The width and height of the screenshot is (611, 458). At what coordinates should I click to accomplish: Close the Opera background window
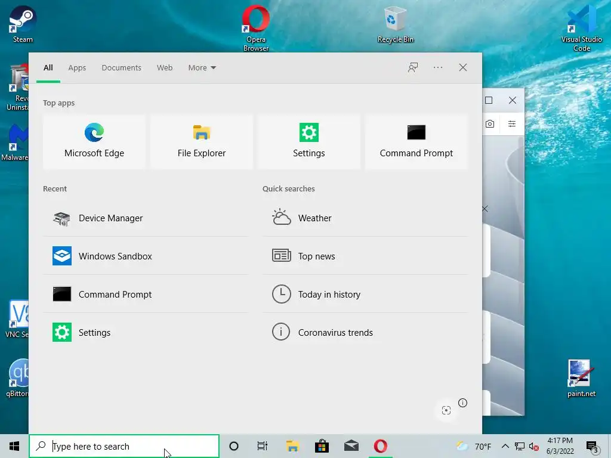(513, 100)
